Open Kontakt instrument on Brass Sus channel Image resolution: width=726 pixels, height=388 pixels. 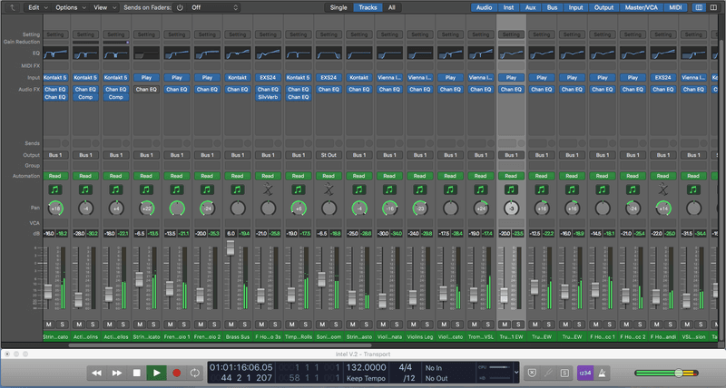(x=238, y=77)
